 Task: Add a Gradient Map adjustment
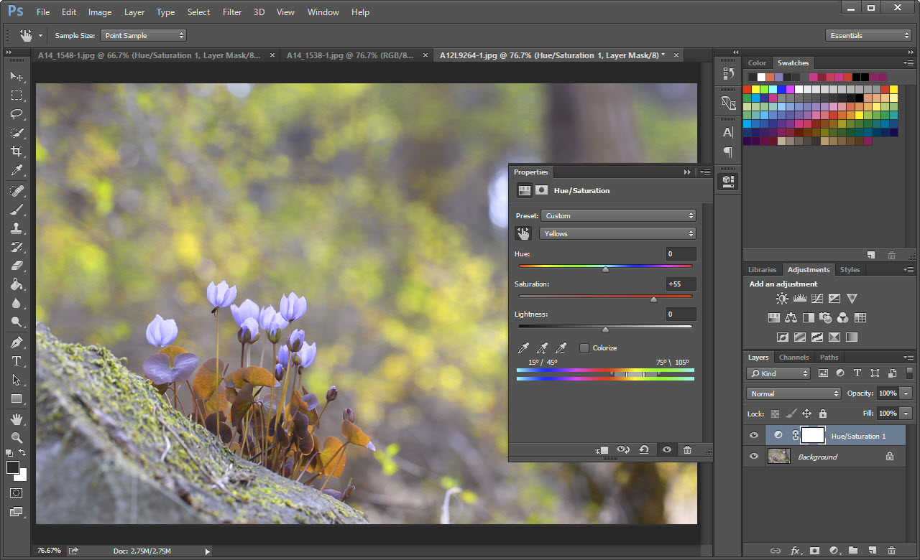(x=852, y=337)
